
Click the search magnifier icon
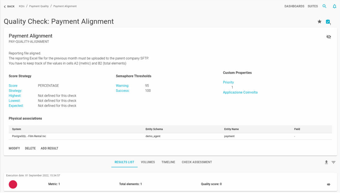point(324,6)
